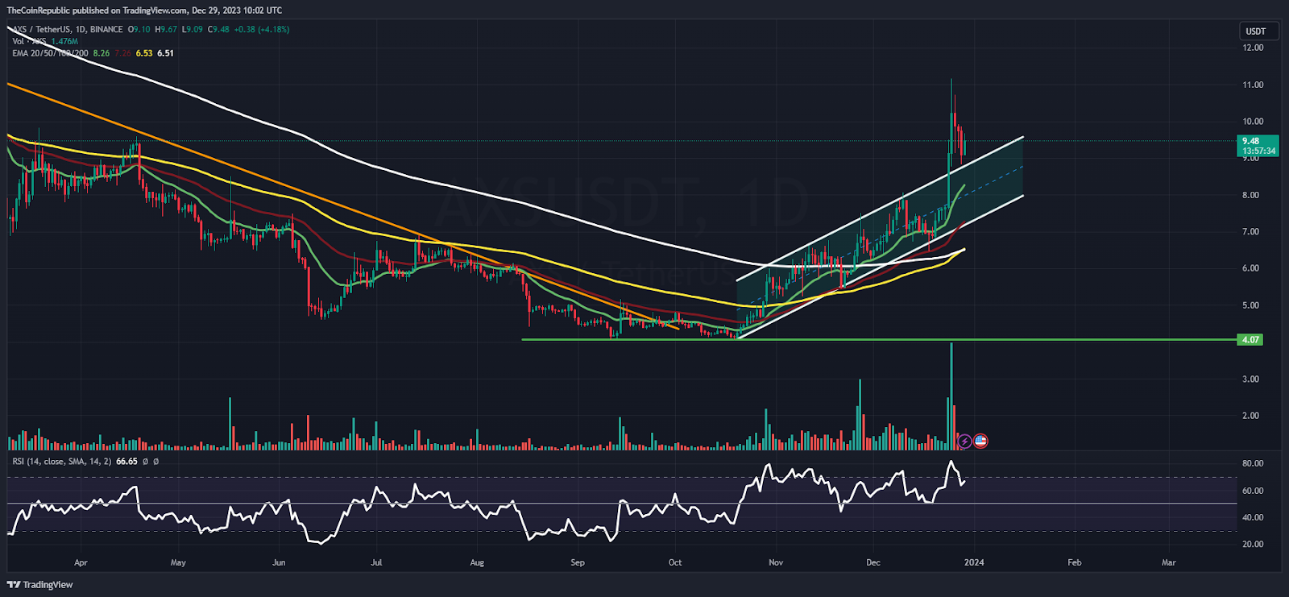Click the Jun label on time axis
1289x597 pixels.
pyautogui.click(x=279, y=562)
